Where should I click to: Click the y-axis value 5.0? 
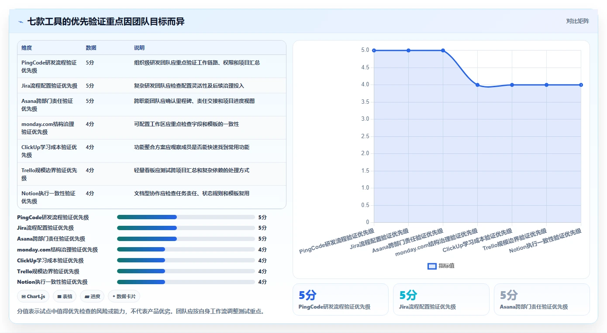pyautogui.click(x=365, y=51)
